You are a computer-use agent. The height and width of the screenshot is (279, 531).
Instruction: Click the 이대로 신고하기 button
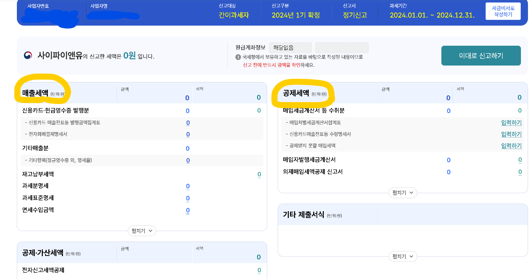tap(481, 55)
